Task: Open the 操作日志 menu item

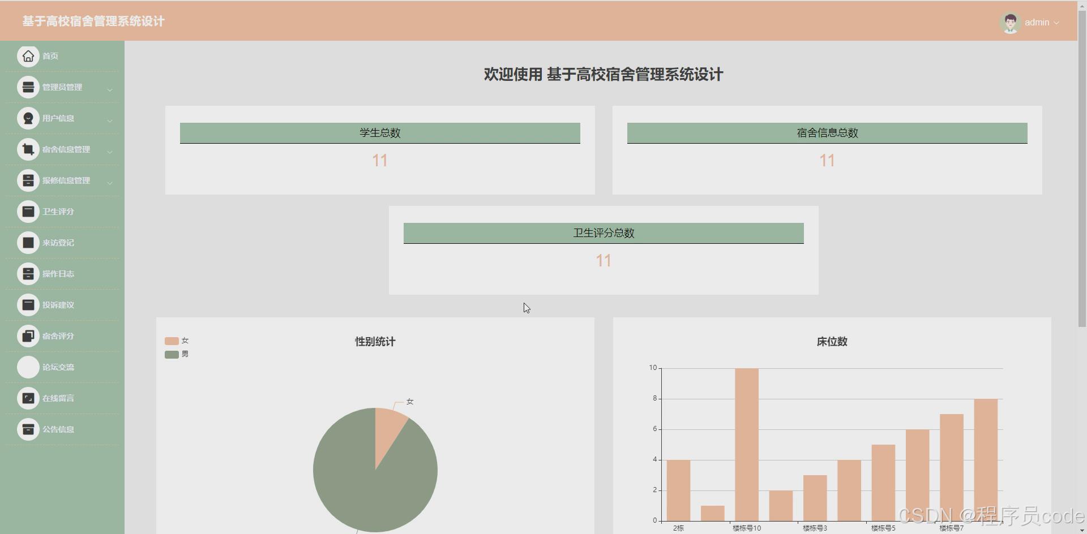Action: click(62, 274)
